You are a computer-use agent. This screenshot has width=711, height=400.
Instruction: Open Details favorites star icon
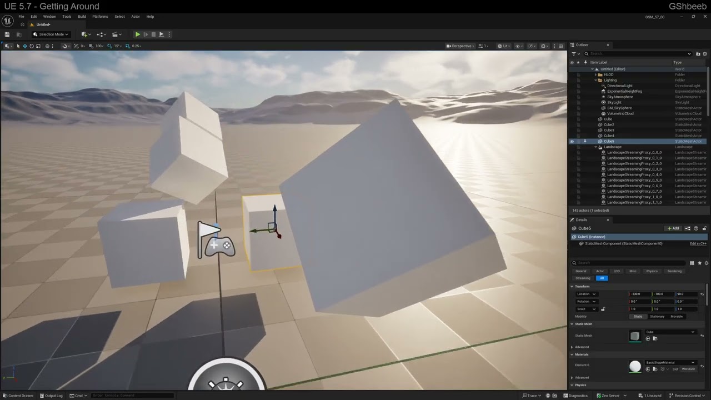coord(699,263)
